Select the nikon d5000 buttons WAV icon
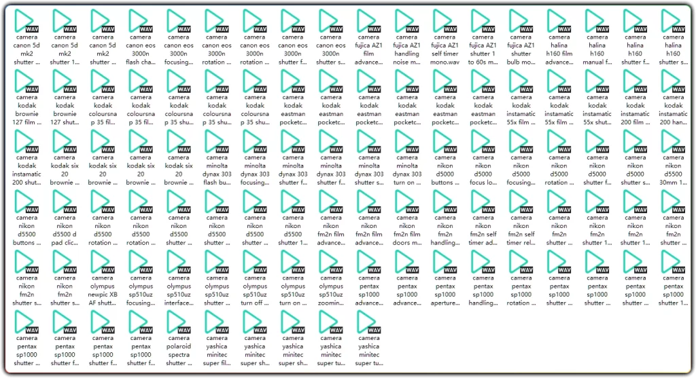Image resolution: width=696 pixels, height=378 pixels. tap(445, 141)
